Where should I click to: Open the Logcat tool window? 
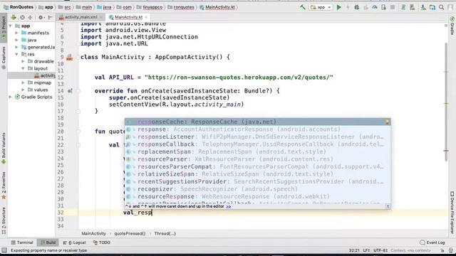tap(74, 242)
